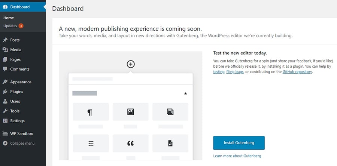Screen dimensions: 337x166
Task: Open the Updates submenu item
Action: click(x=10, y=26)
